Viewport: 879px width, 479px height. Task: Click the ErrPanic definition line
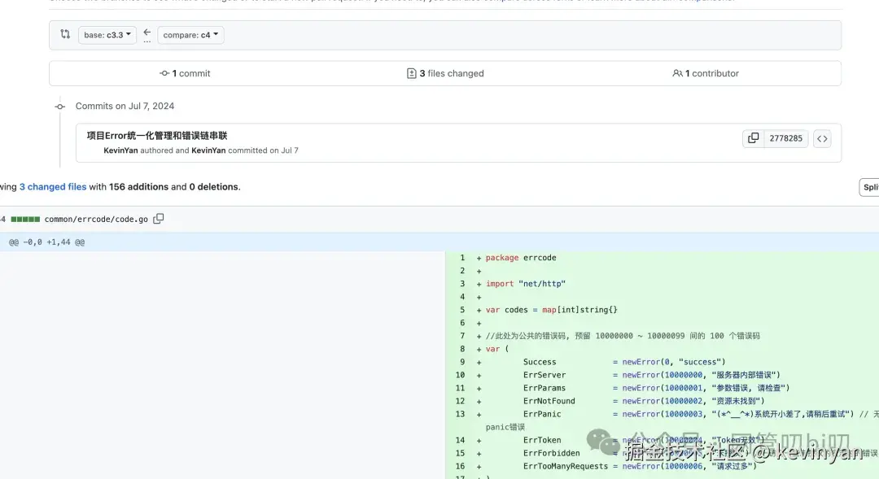701,414
